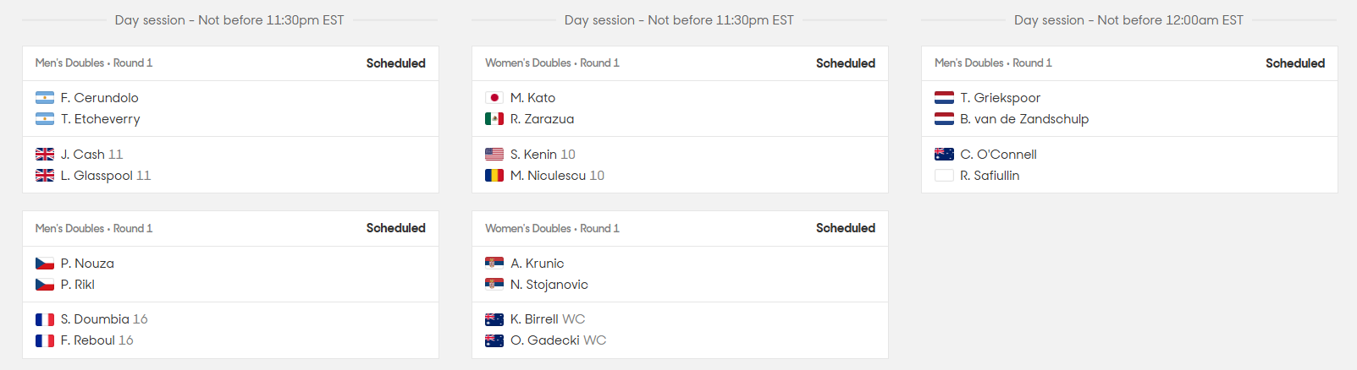Click the Serbia flag beside A. Krunic

point(494,264)
